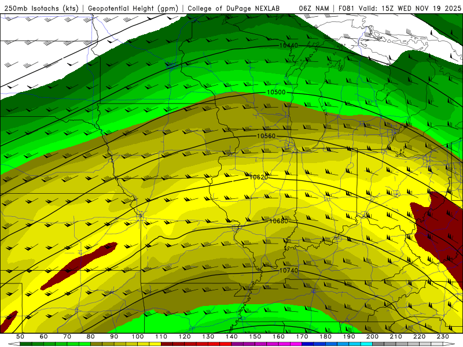Click the 160 value on the color scale
The height and width of the screenshot is (347, 463).
tap(278, 337)
